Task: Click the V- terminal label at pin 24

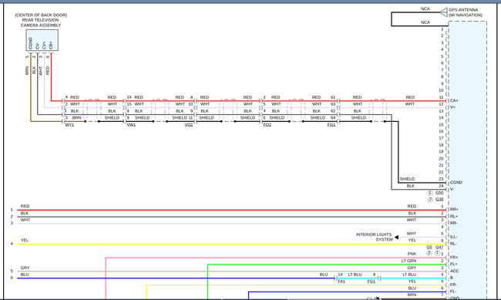Action: pos(452,190)
